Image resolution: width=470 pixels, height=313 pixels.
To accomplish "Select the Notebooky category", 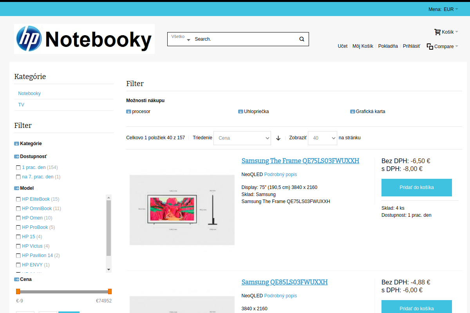I will point(29,94).
